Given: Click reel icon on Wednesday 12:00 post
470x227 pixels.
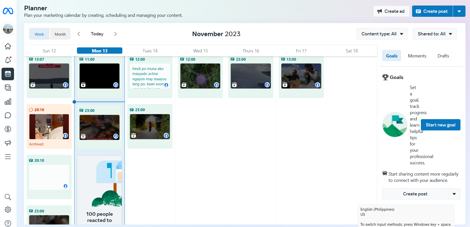Looking at the screenshot, I should pos(184,85).
